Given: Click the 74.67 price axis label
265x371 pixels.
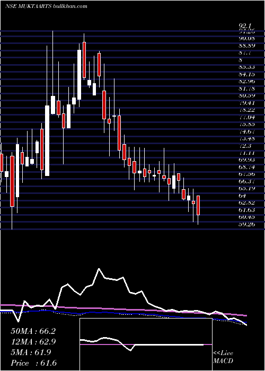Looking at the screenshot, I should pos(246,131).
